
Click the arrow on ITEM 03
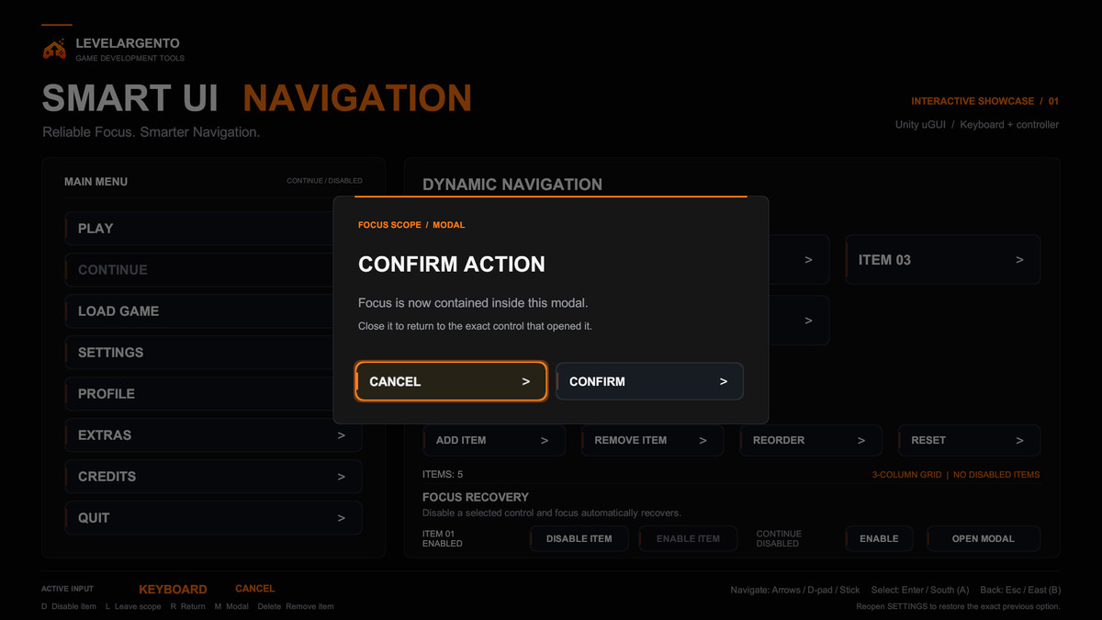[1019, 260]
